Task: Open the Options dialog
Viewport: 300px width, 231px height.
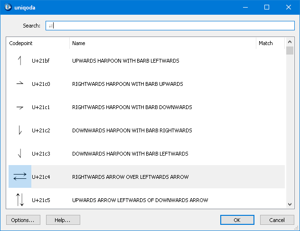Action: [23, 220]
